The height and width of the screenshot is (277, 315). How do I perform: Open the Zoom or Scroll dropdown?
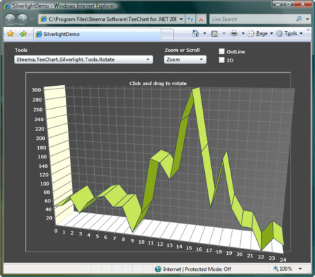click(x=185, y=60)
